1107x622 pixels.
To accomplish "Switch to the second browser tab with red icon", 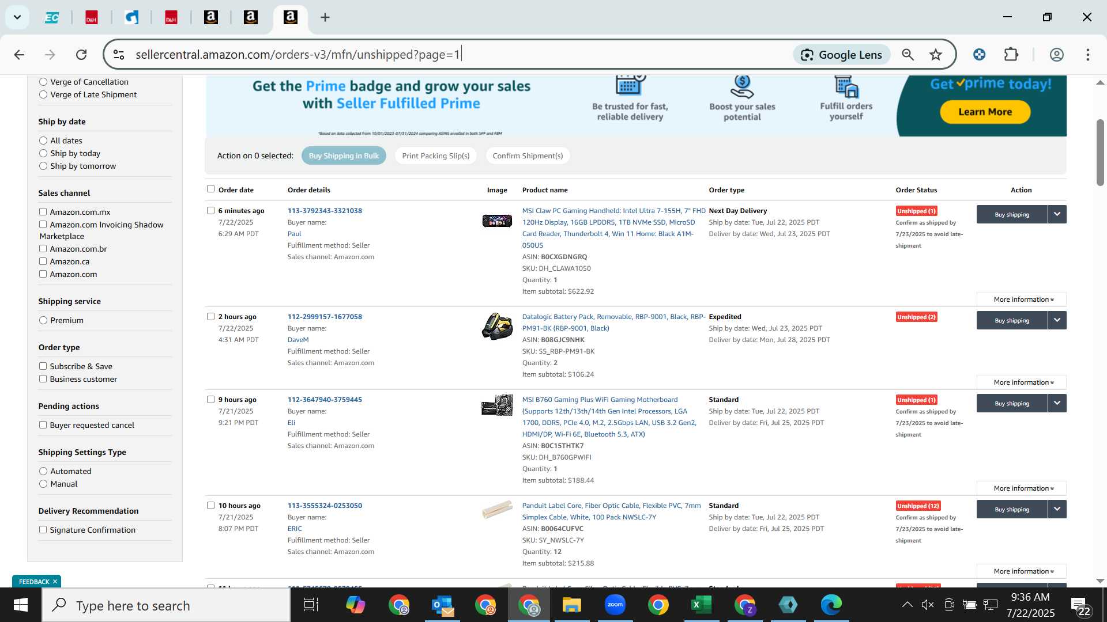I will pos(92,17).
